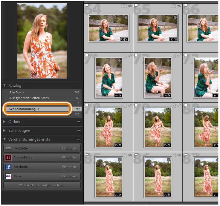
Task: Click develop adjustments badge on photo 64
Action: pos(126,39)
